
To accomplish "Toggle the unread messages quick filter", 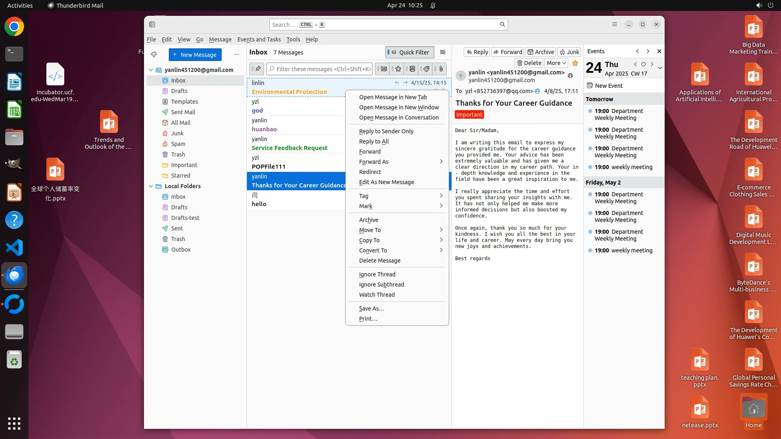I will [384, 69].
